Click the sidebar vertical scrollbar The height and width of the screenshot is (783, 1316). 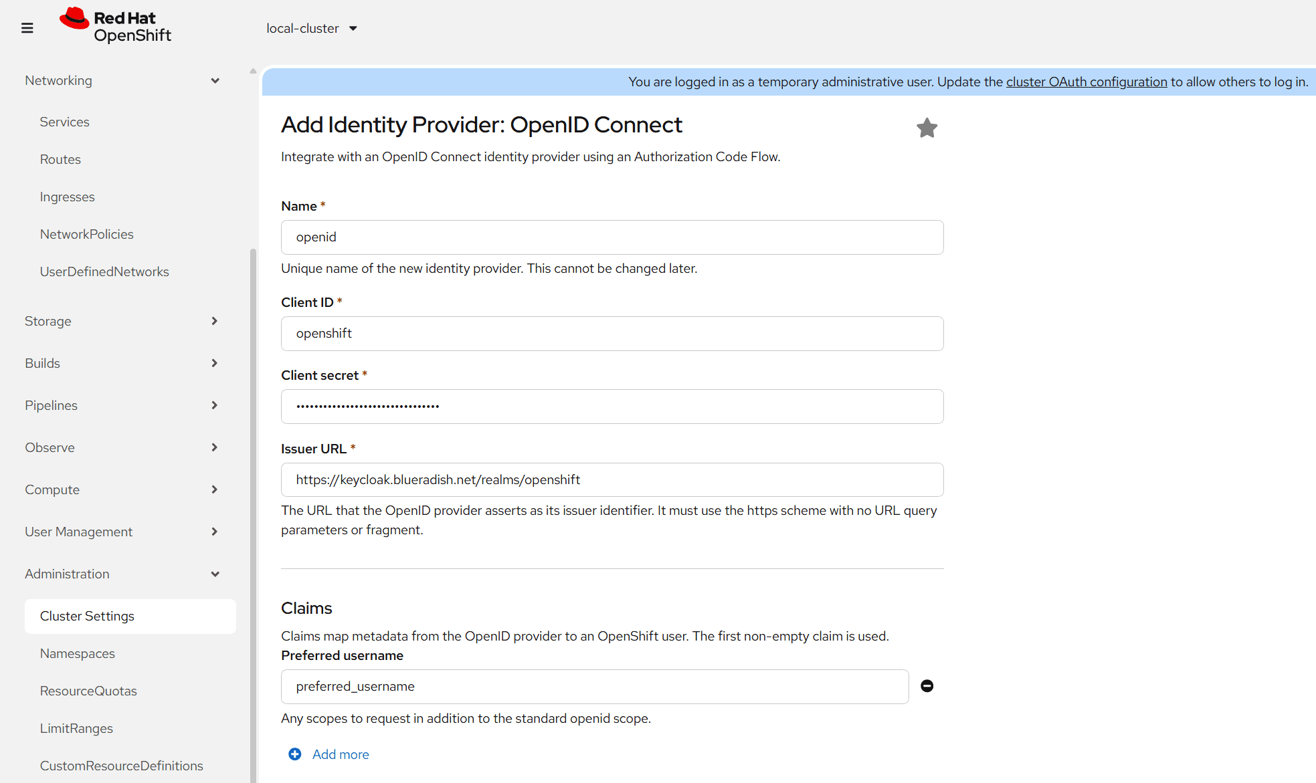point(253,515)
